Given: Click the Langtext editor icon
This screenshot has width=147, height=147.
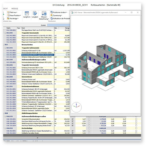Looking at the screenshot, I should tap(35, 14).
